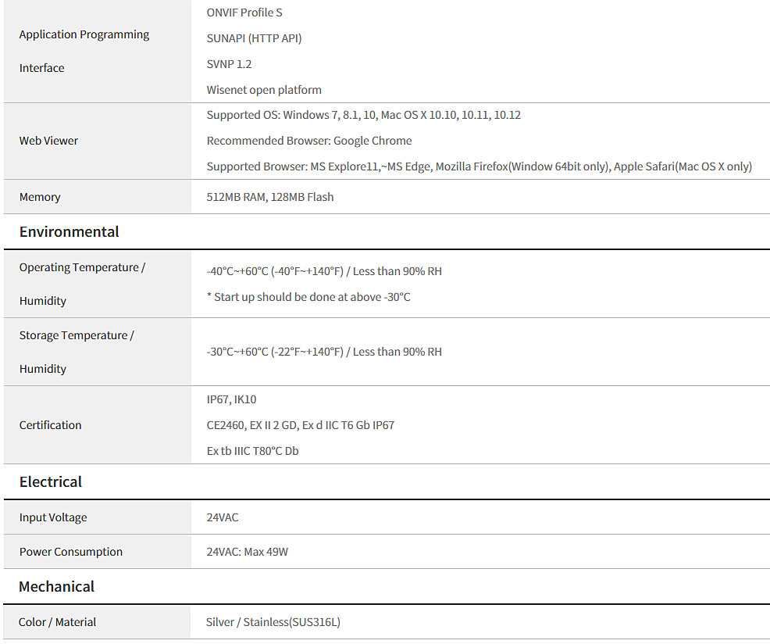Click the Wisenet open platform text

click(264, 90)
